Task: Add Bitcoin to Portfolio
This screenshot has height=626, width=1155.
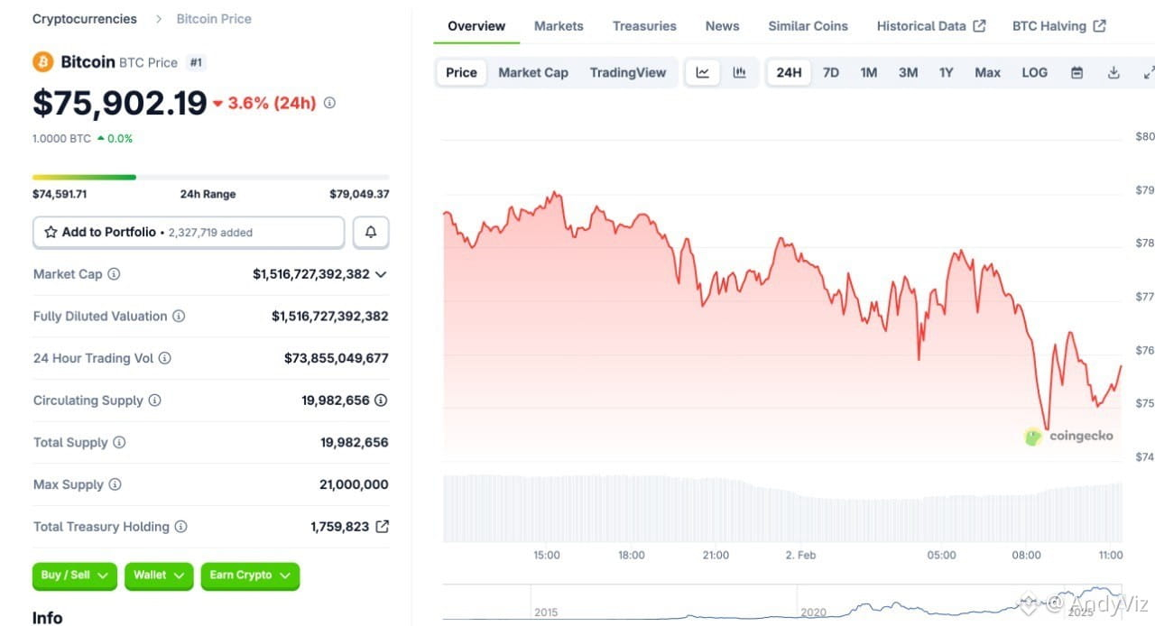Action: click(x=189, y=232)
